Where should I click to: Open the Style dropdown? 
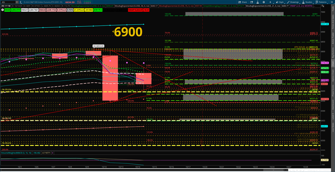pyautogui.click(x=280, y=2)
